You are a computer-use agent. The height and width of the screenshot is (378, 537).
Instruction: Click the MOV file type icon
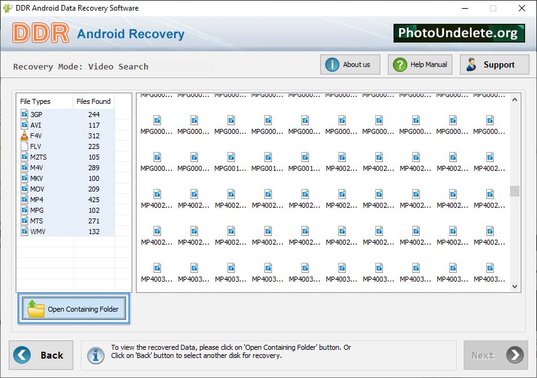(24, 188)
